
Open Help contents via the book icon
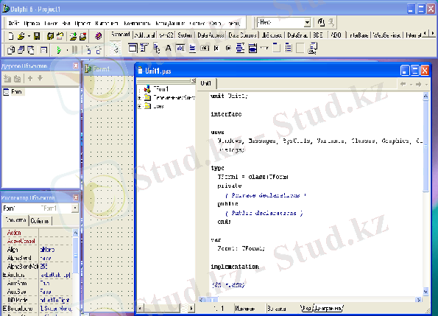click(98, 36)
